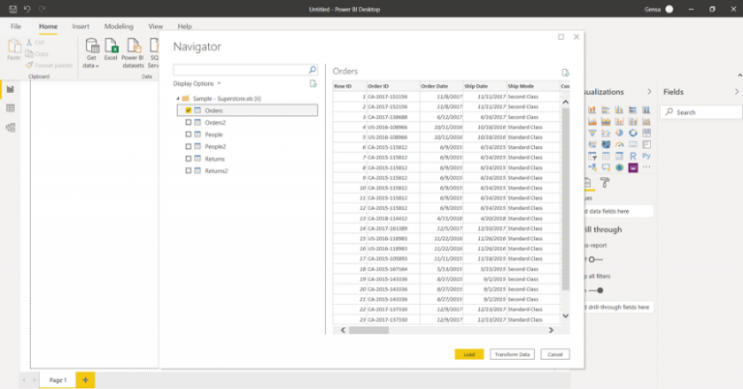Select the Funnel chart visualization
Image resolution: width=743 pixels, height=389 pixels.
(x=592, y=134)
